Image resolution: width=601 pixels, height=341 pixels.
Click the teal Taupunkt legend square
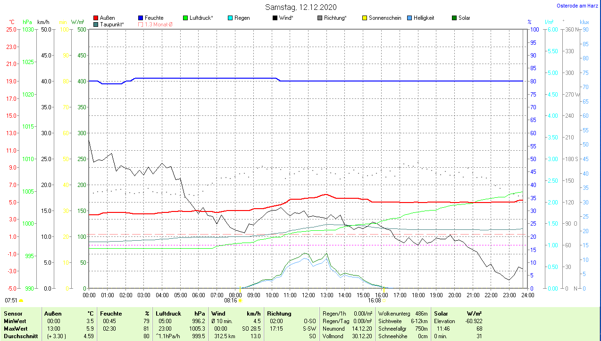96,24
